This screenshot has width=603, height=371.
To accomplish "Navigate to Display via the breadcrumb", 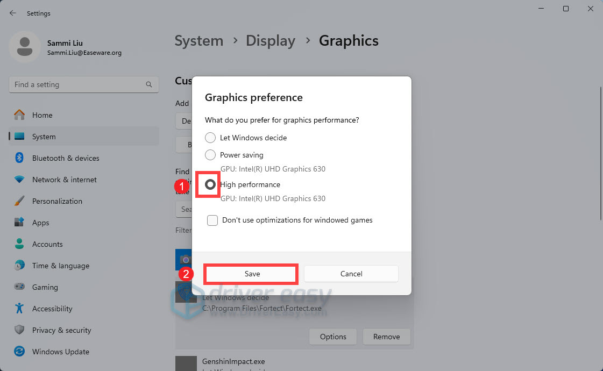I will click(271, 40).
